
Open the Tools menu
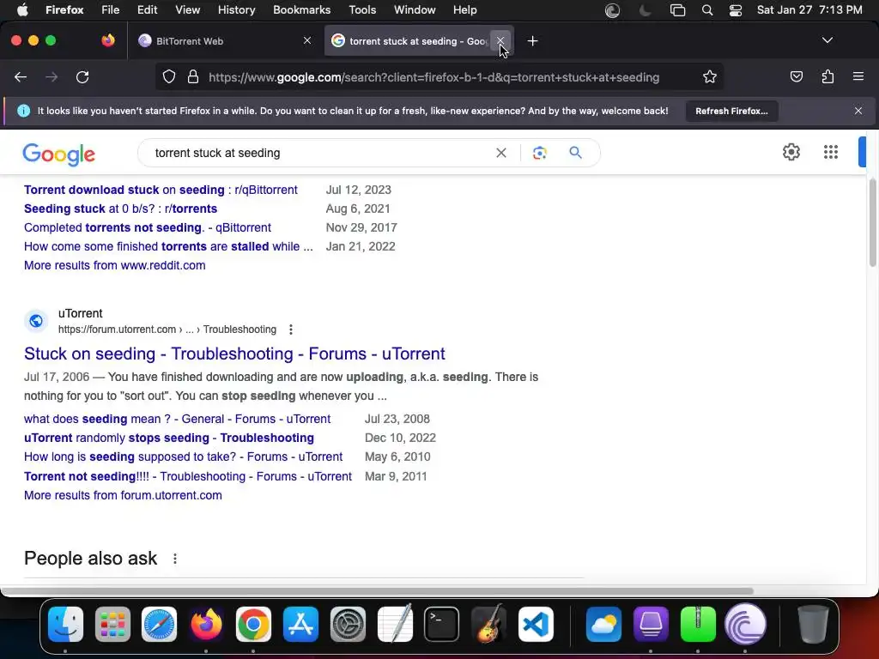[x=362, y=9]
